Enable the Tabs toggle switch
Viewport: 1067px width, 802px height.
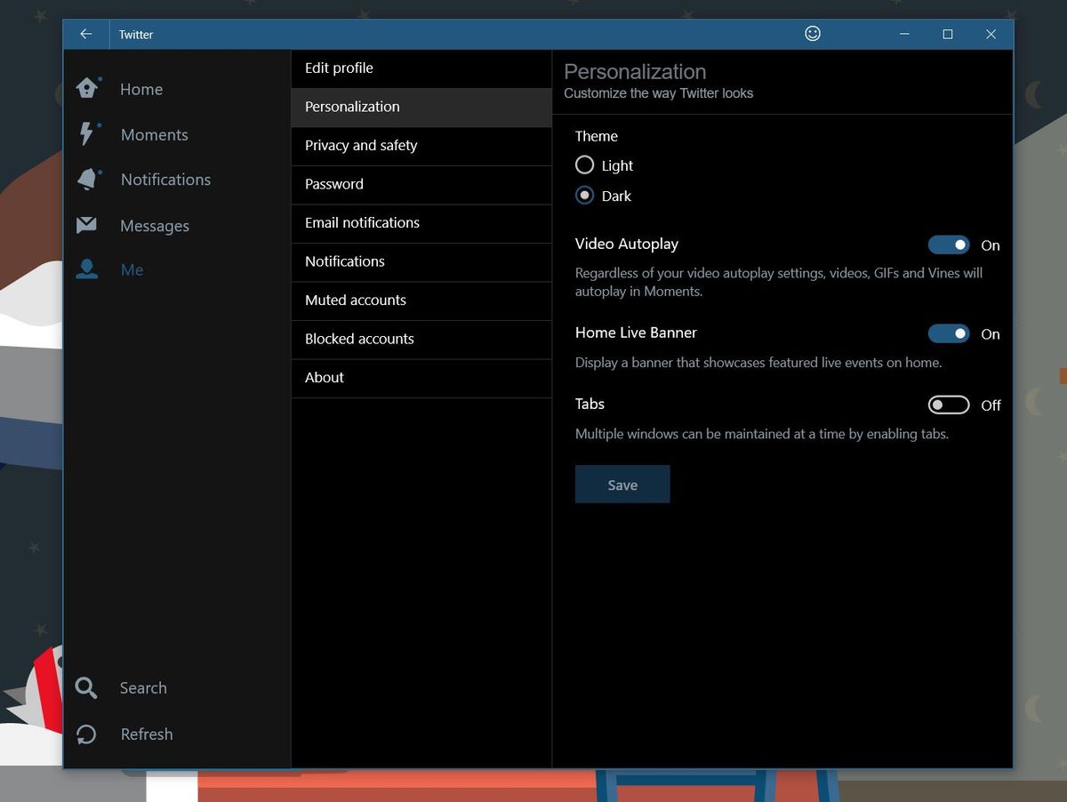[x=949, y=405]
